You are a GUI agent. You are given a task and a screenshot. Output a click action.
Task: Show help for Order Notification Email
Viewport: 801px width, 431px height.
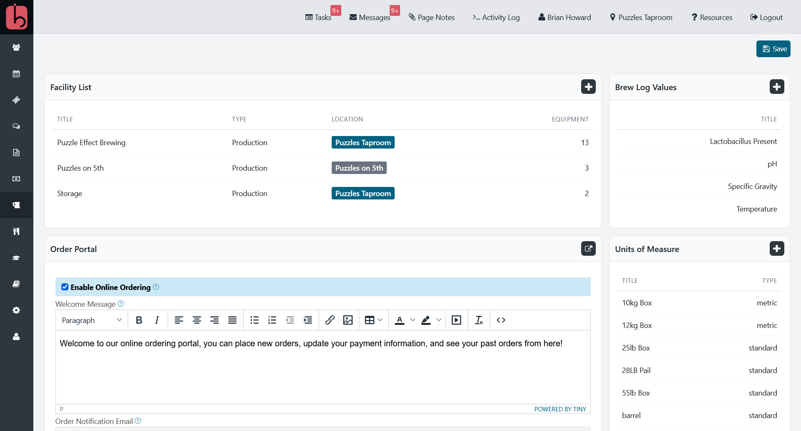(138, 421)
